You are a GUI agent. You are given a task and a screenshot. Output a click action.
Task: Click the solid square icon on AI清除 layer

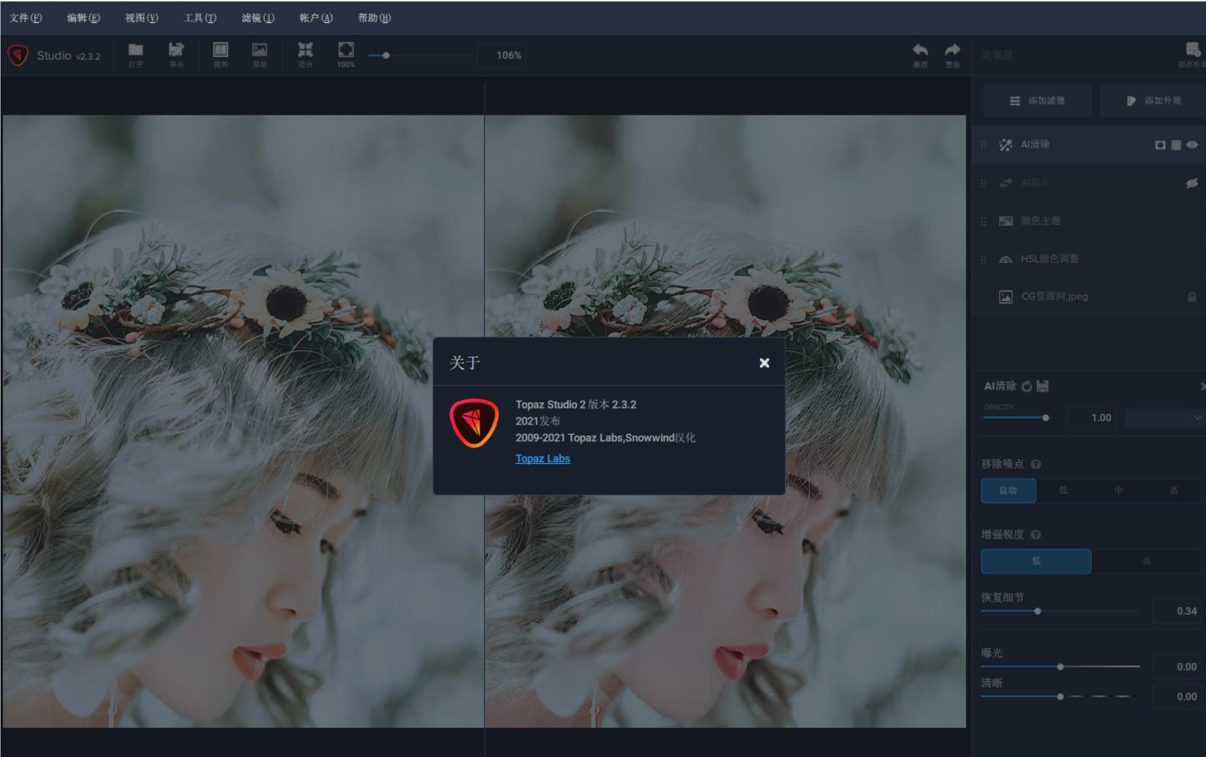[1177, 145]
